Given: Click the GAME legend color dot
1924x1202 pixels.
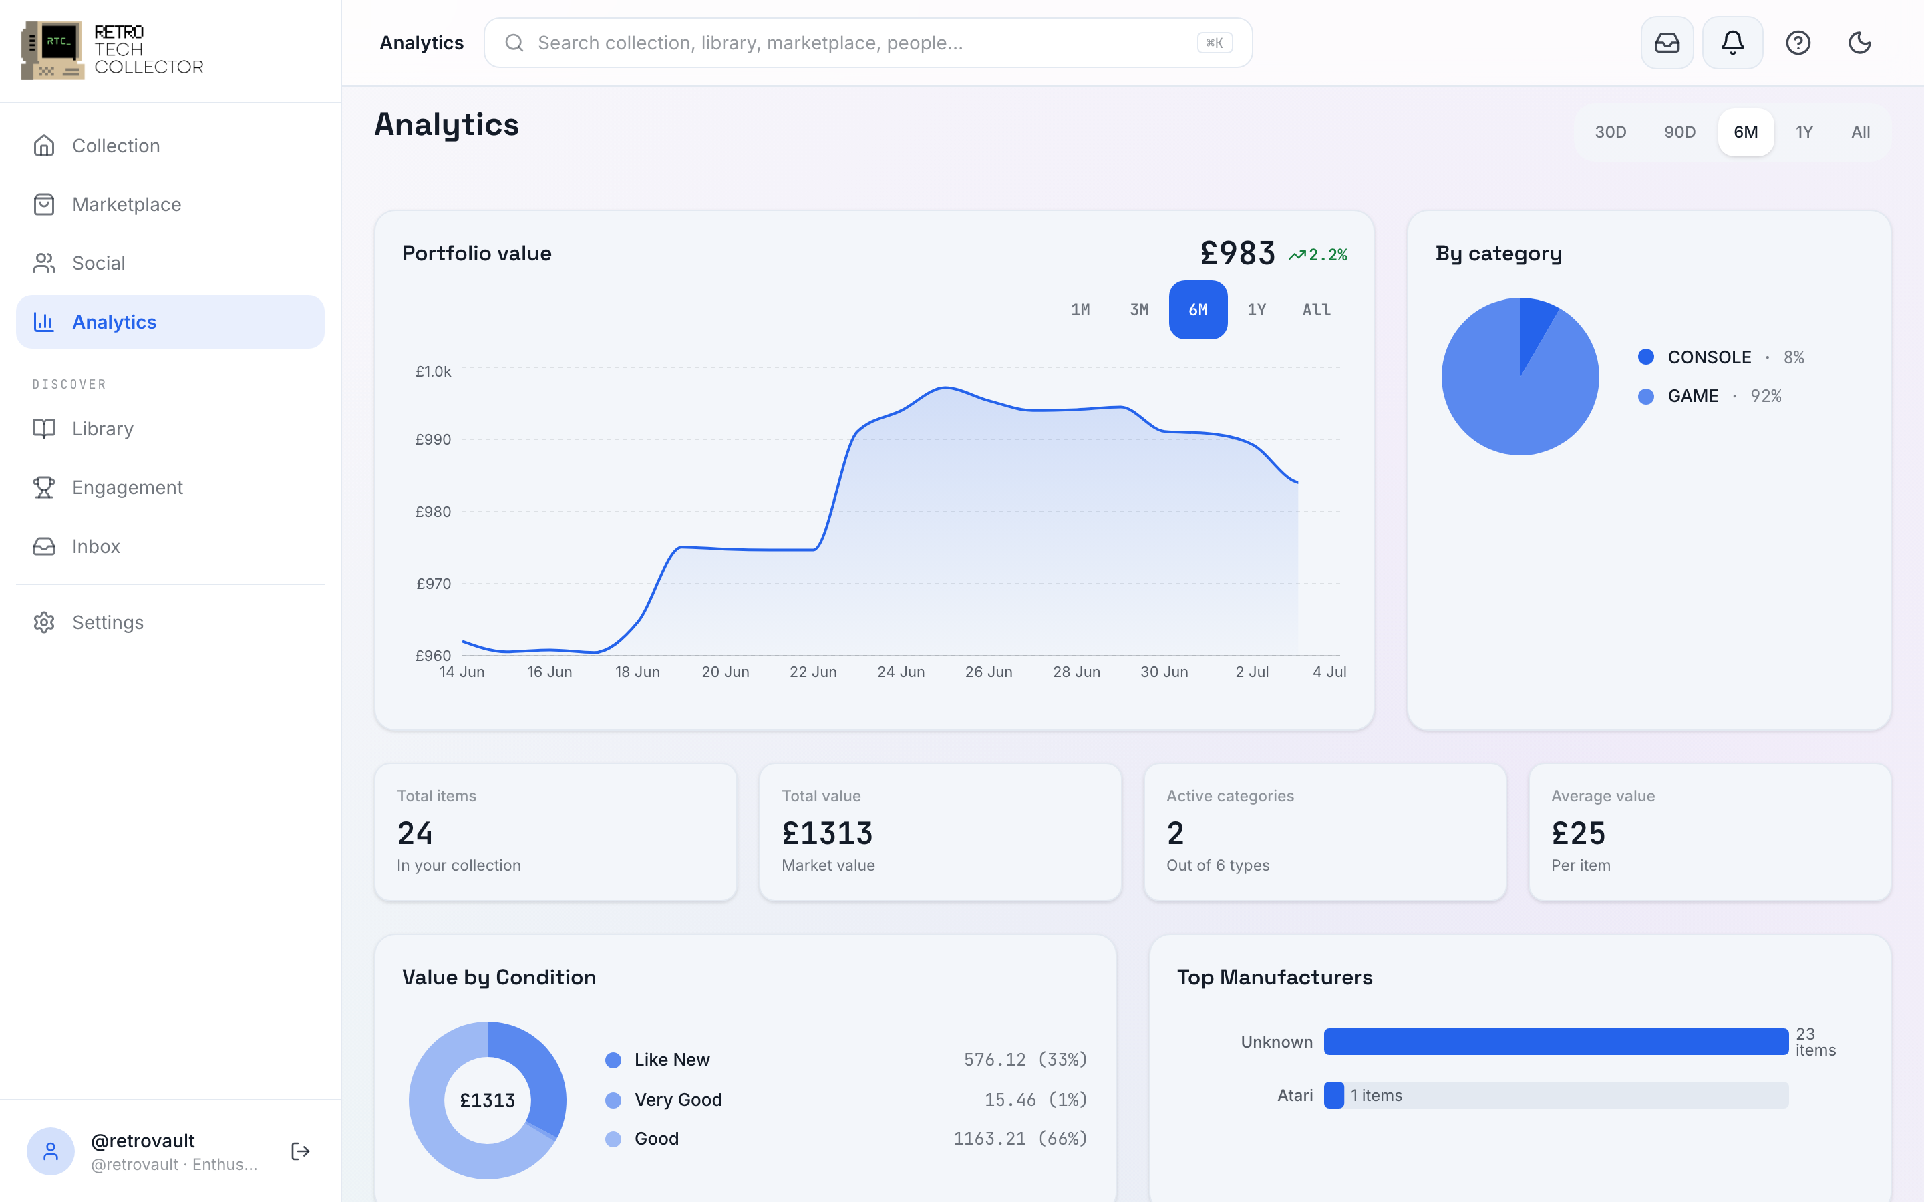Looking at the screenshot, I should [x=1645, y=396].
